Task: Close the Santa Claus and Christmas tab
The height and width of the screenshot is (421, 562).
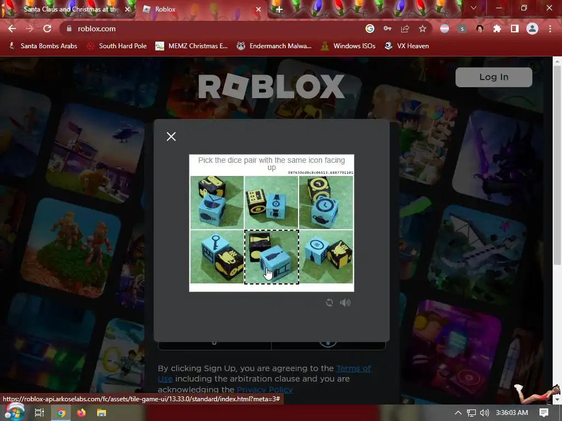Action: tap(127, 9)
